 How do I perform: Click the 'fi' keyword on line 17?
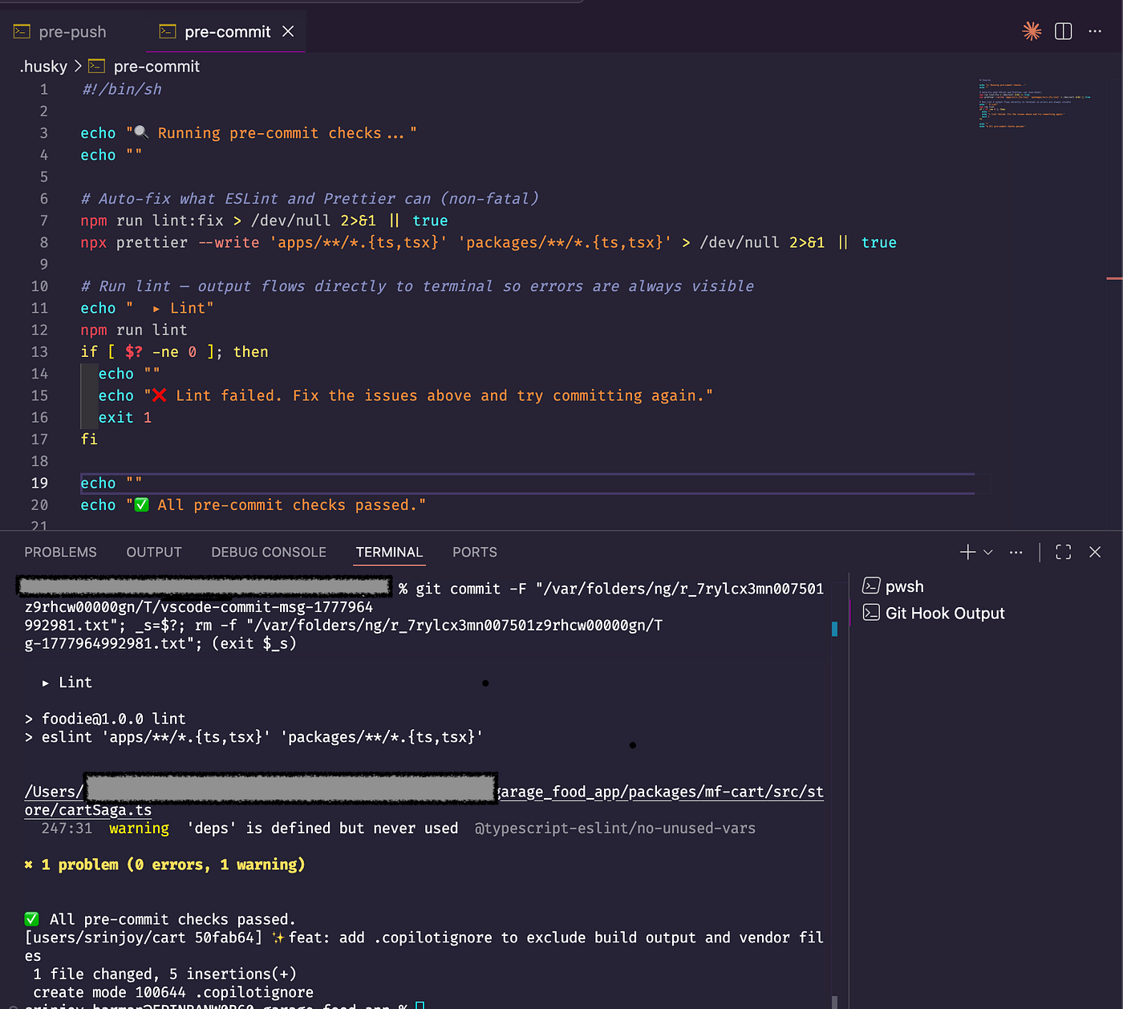(89, 439)
